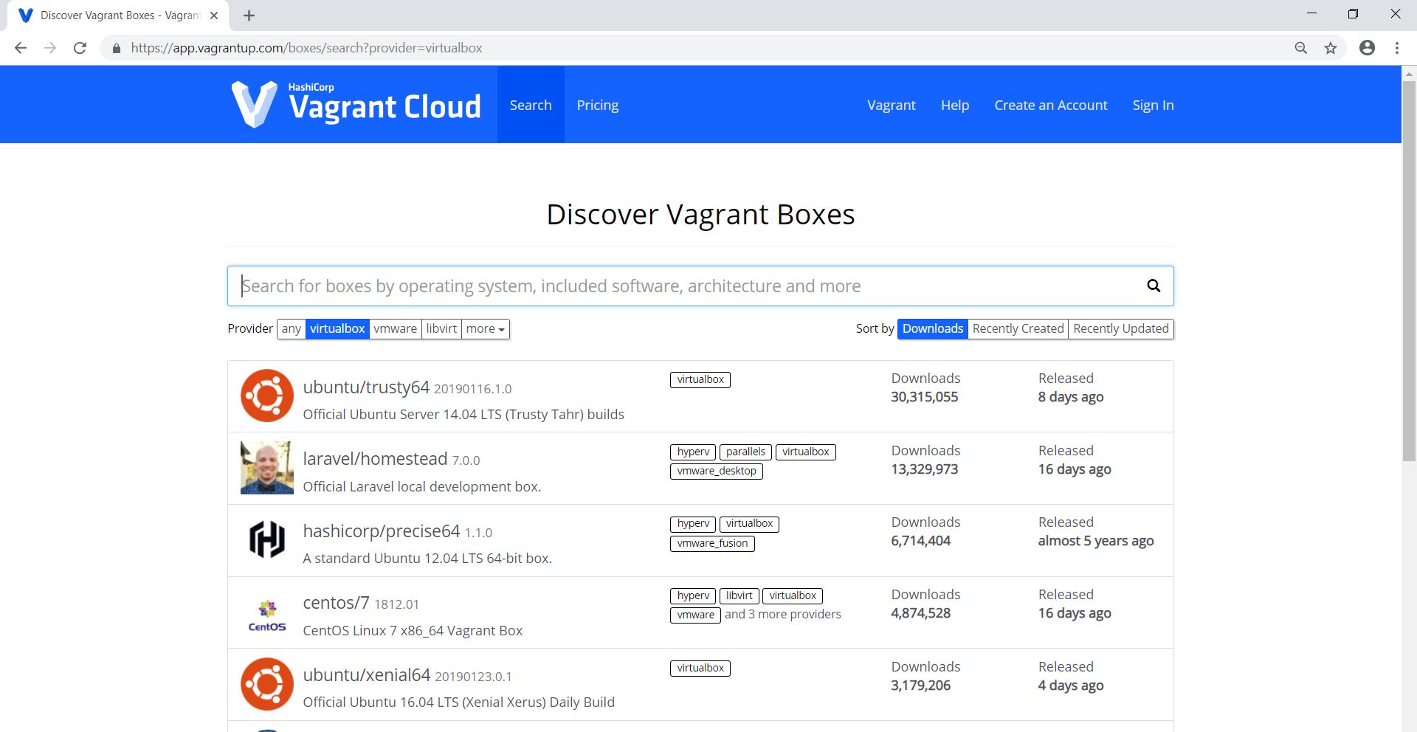Click 'and 3 more providers' text

click(x=783, y=614)
